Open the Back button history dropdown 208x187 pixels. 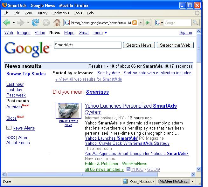click(x=14, y=23)
